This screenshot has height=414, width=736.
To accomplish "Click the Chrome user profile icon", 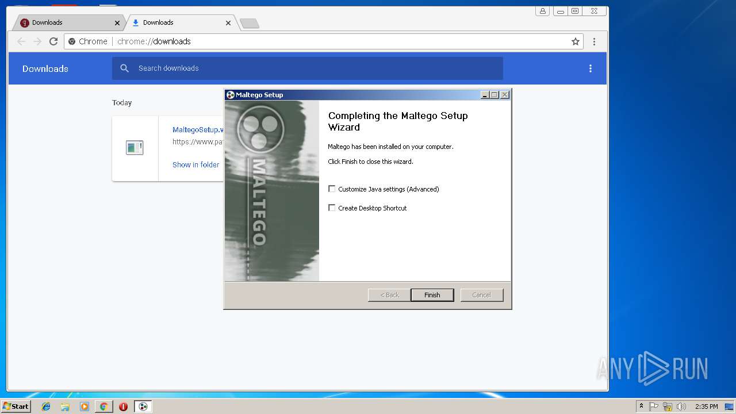I will click(542, 11).
